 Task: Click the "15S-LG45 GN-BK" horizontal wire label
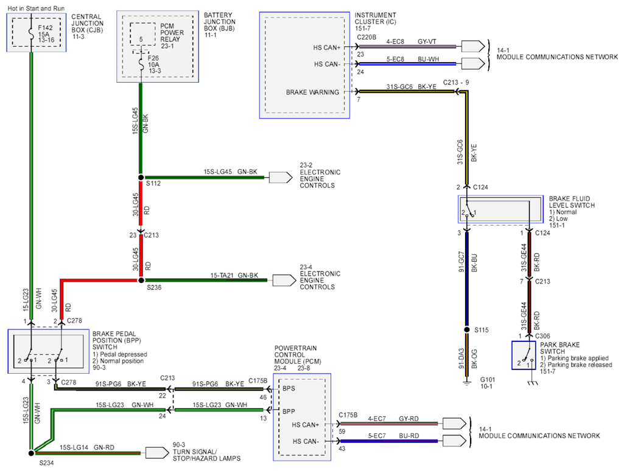(x=230, y=172)
